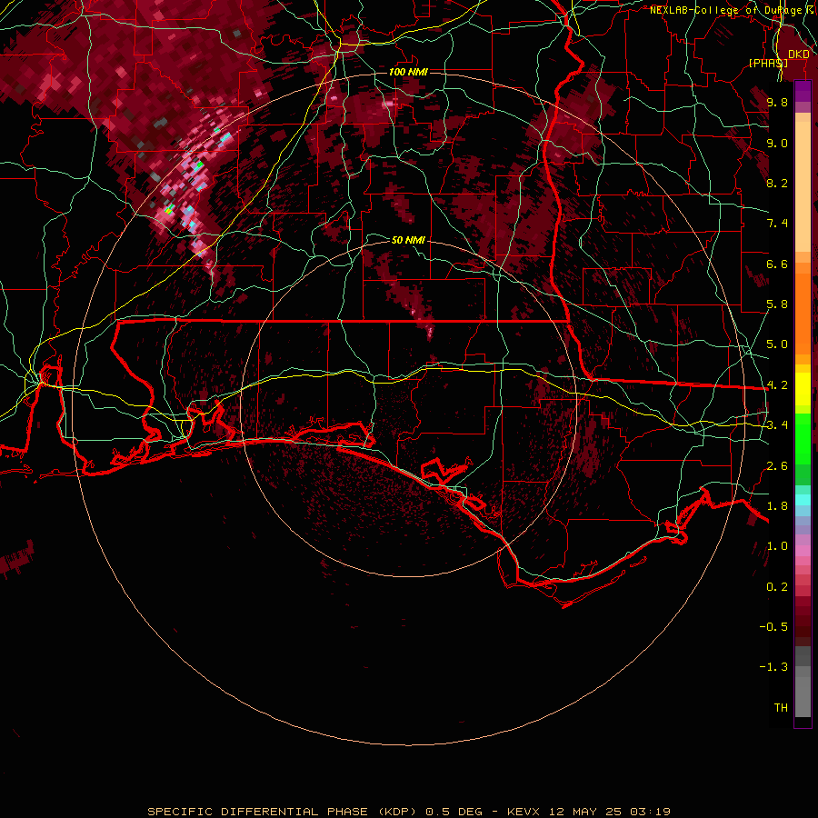Choose the 2.6 scale label
The width and height of the screenshot is (818, 818).
777,466
